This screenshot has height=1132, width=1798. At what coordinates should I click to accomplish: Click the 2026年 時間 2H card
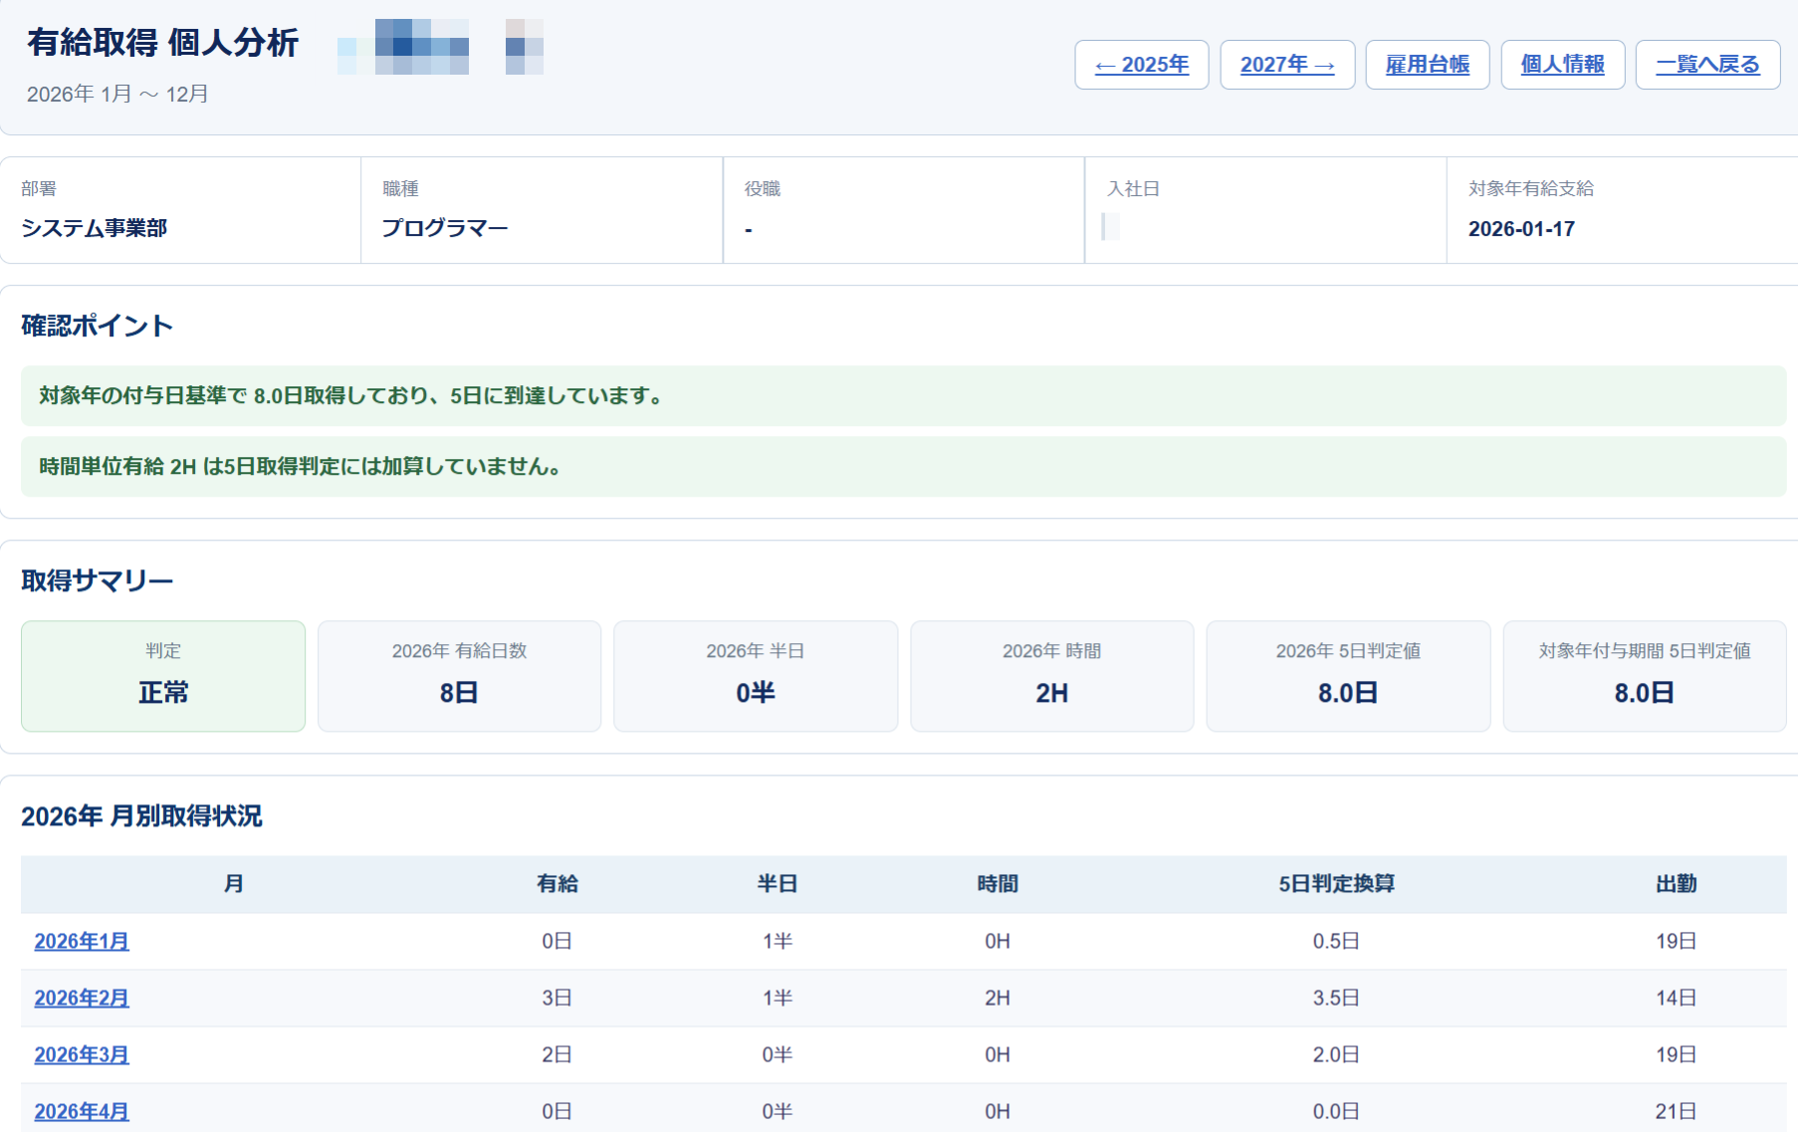point(1051,676)
